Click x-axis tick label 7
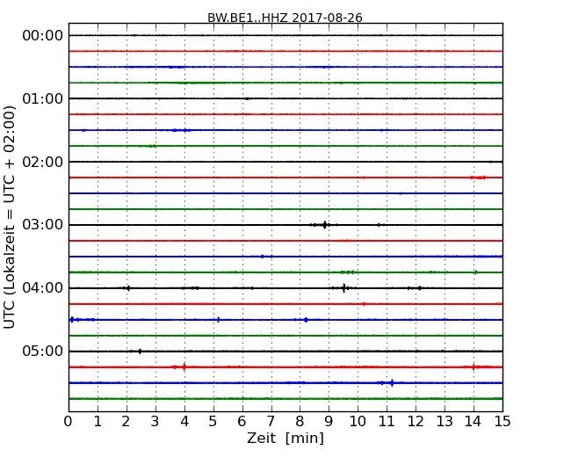This screenshot has height=457, width=571. [x=271, y=422]
